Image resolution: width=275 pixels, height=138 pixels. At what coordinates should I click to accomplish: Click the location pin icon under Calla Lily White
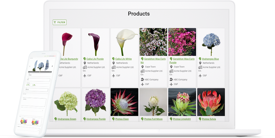(113, 63)
